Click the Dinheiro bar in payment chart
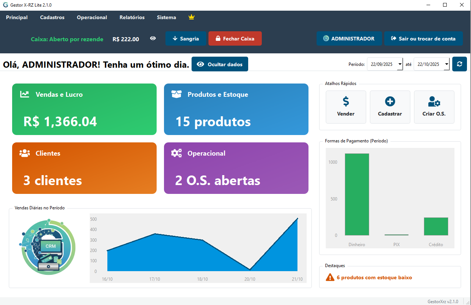The width and height of the screenshot is (471, 305). coord(357,194)
